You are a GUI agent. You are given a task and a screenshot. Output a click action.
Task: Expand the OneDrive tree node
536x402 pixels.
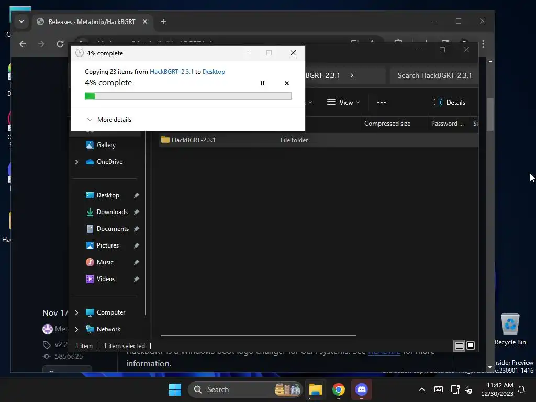pyautogui.click(x=76, y=162)
